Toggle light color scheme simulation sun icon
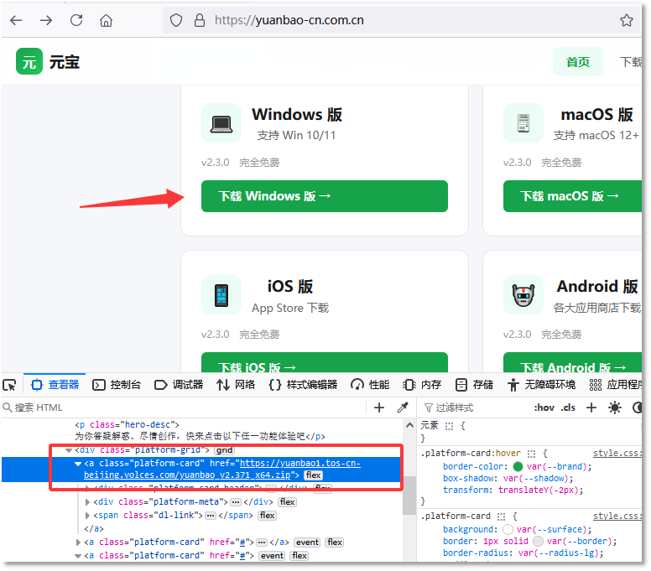This screenshot has width=651, height=571. (614, 407)
